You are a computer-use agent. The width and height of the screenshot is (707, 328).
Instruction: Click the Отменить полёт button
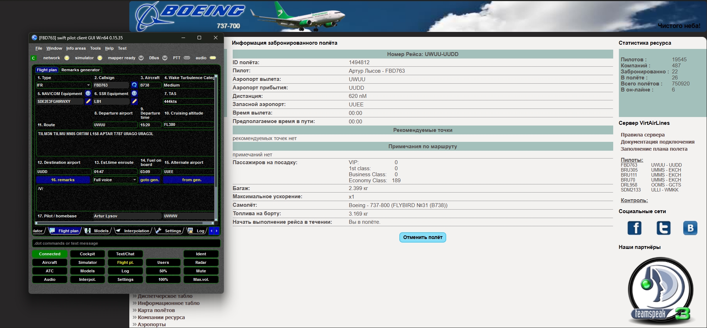pyautogui.click(x=423, y=237)
